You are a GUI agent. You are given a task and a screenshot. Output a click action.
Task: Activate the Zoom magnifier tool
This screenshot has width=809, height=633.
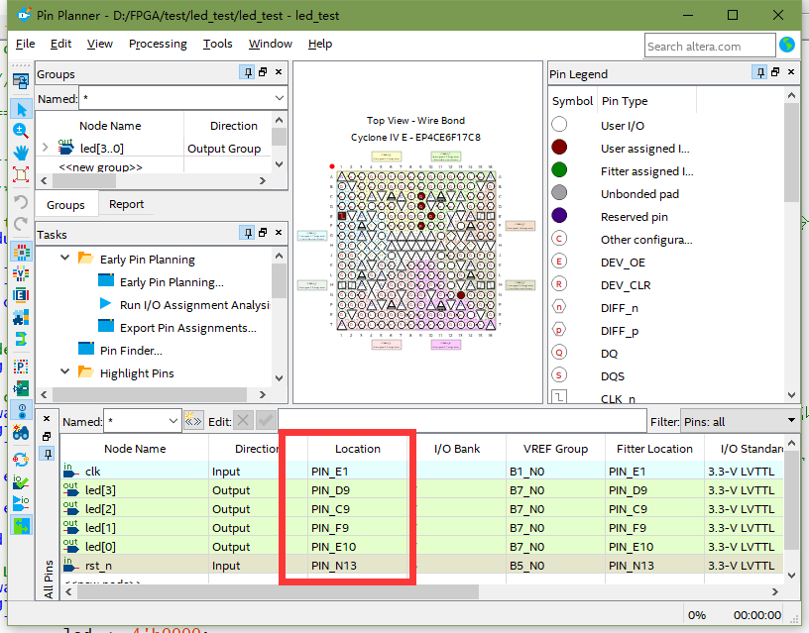coord(22,131)
